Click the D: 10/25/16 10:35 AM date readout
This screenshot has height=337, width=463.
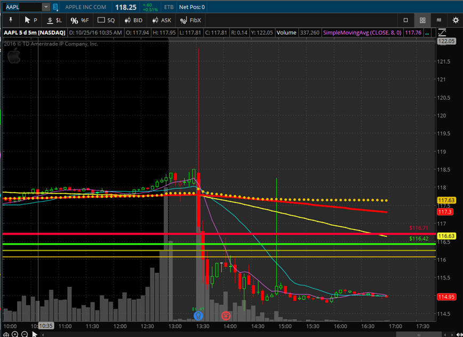(x=95, y=32)
